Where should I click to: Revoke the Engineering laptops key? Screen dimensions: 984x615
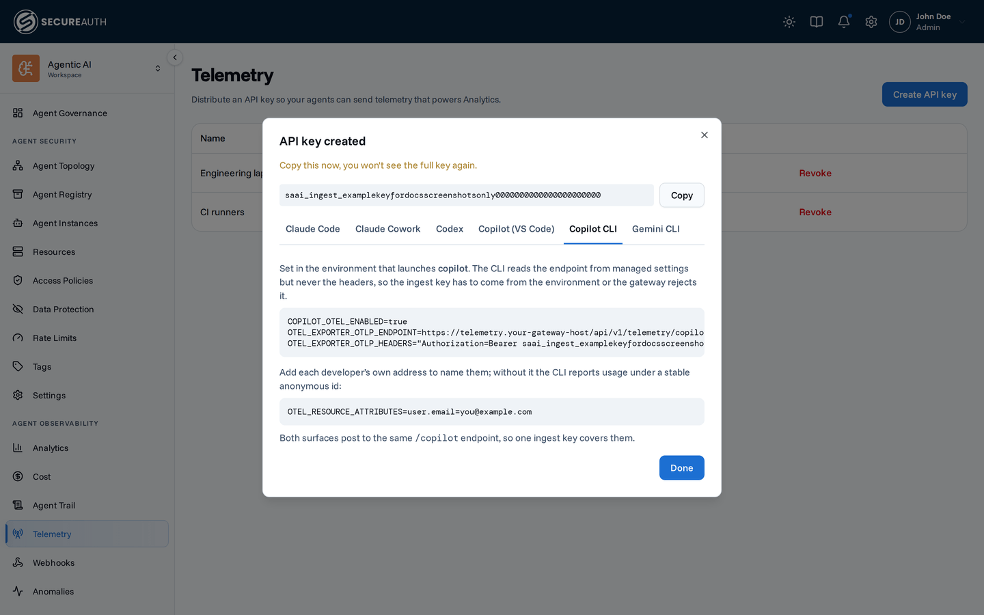click(x=815, y=173)
